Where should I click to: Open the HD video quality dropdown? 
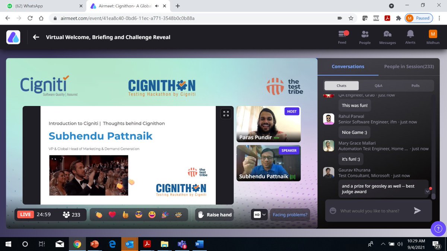pyautogui.click(x=260, y=215)
